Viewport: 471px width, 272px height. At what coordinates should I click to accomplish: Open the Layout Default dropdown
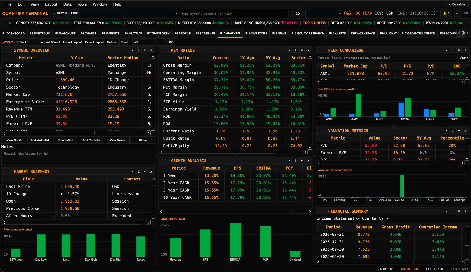(x=29, y=42)
